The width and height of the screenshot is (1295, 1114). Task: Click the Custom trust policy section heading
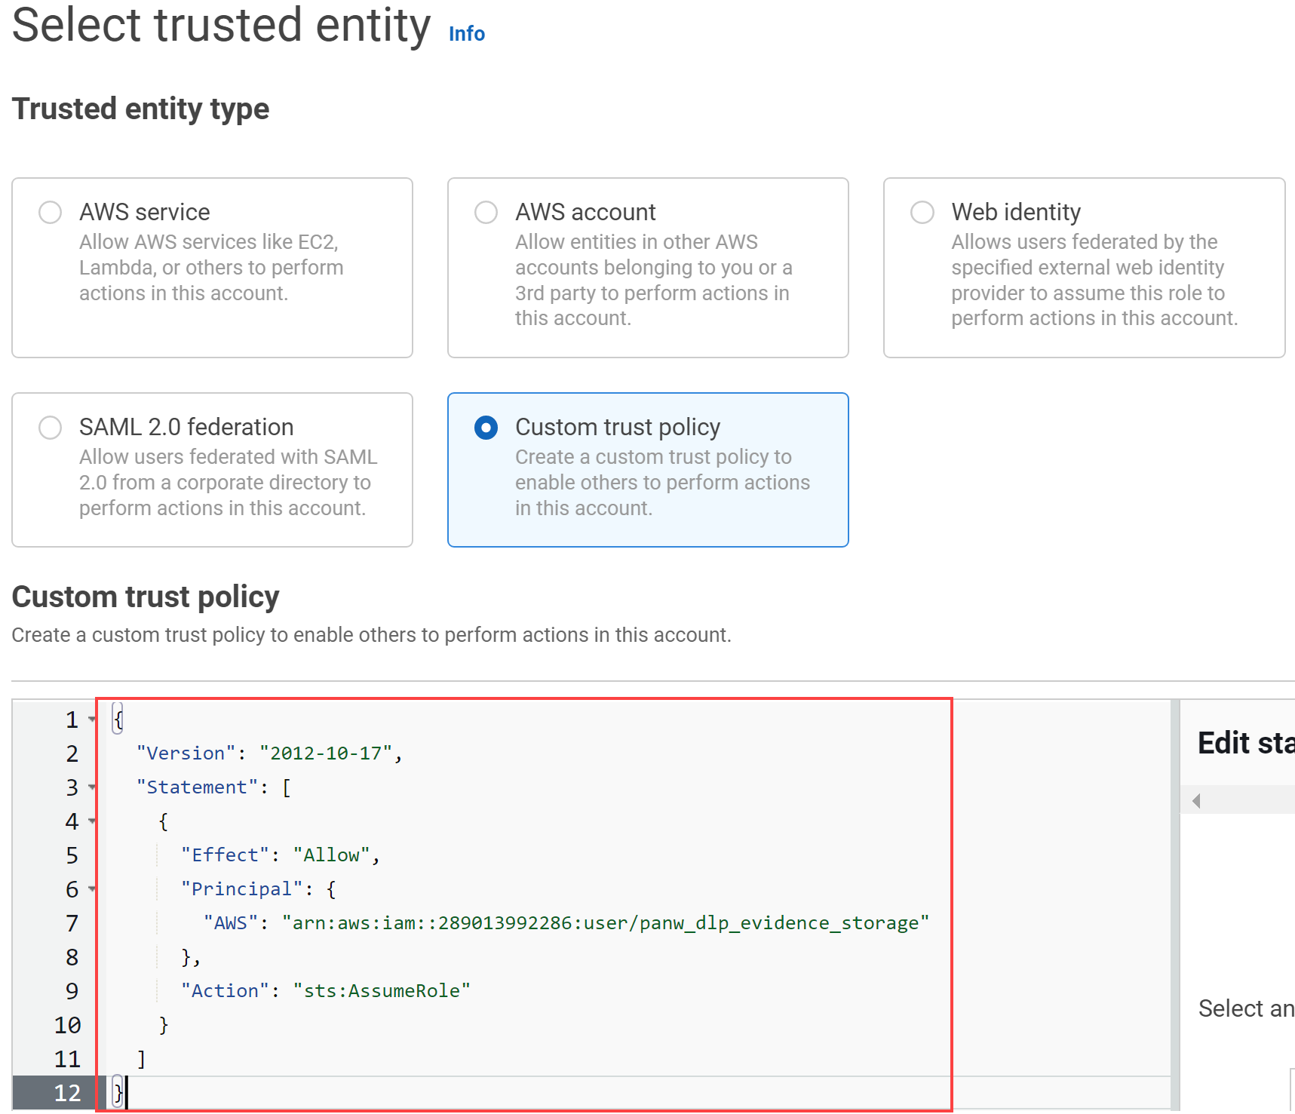(x=145, y=597)
